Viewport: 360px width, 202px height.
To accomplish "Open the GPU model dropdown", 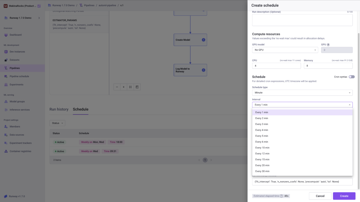I will coord(285,50).
